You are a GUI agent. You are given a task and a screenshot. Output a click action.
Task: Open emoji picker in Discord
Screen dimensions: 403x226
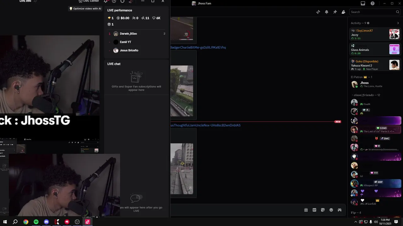331,210
